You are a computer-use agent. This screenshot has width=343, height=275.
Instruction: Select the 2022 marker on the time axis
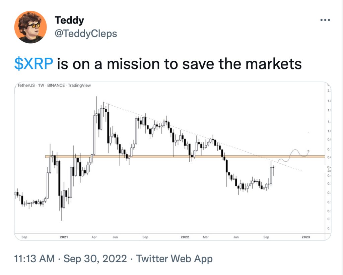[185, 237]
